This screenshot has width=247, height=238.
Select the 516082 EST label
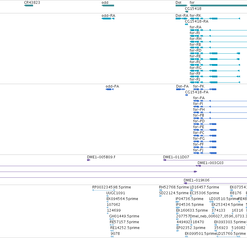238,228
